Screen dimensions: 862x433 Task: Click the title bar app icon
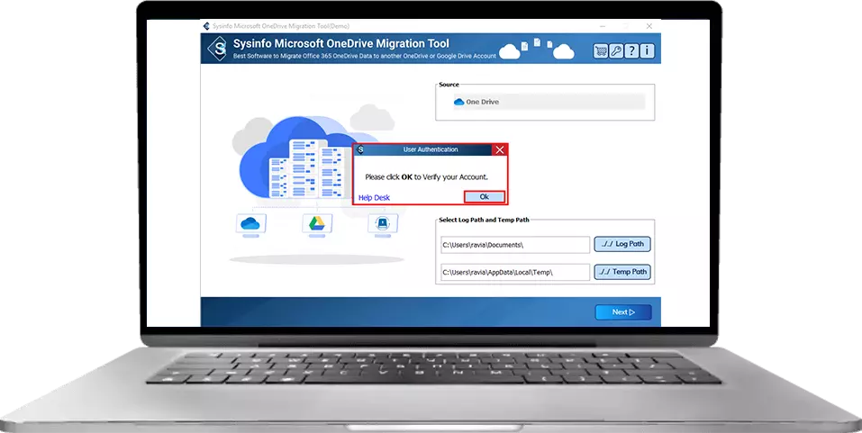click(x=206, y=26)
